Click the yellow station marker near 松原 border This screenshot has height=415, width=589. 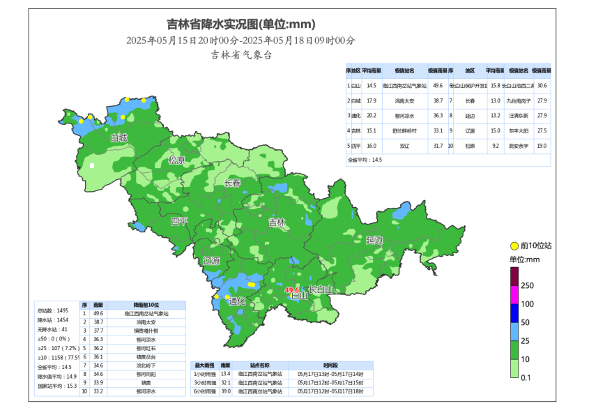(144, 100)
